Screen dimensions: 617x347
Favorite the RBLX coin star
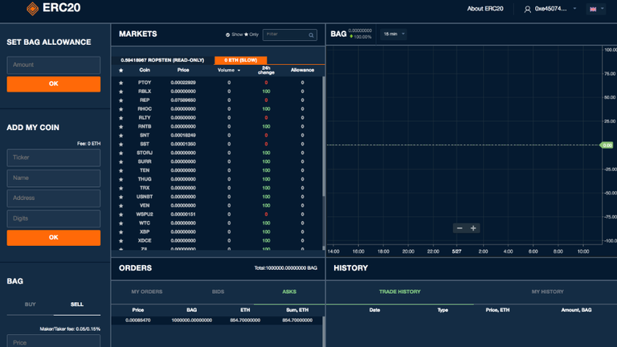point(121,92)
